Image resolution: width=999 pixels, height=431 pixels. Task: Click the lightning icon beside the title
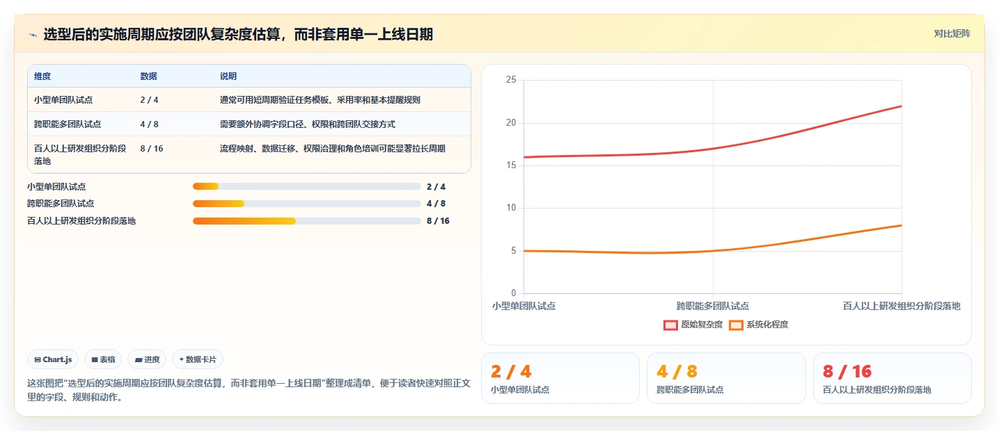[x=33, y=34]
